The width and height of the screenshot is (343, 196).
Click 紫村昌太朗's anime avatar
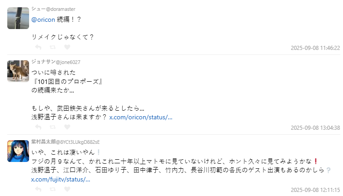18,151
